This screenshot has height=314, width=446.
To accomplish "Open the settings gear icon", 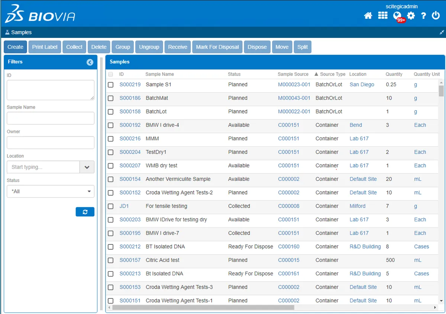I will click(410, 16).
